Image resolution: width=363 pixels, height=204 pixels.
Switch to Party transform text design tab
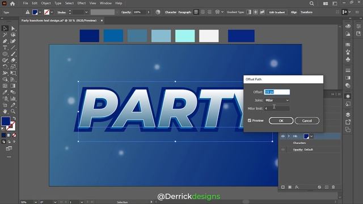click(59, 20)
